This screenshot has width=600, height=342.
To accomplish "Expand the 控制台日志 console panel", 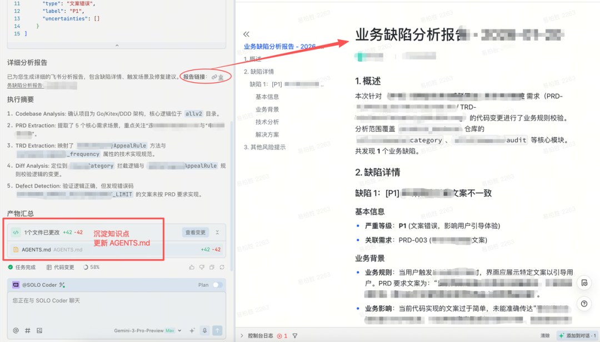I will pos(242,336).
